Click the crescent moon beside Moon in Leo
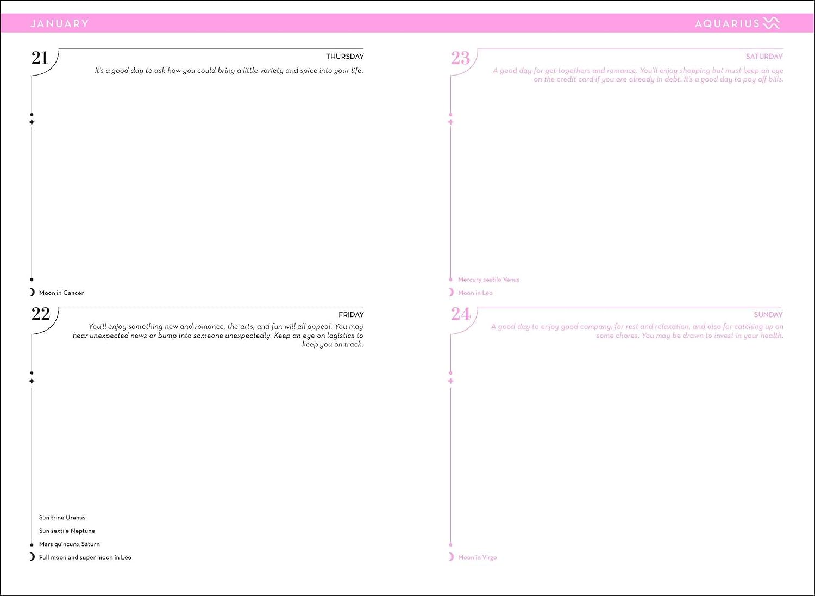This screenshot has width=815, height=596. point(451,293)
